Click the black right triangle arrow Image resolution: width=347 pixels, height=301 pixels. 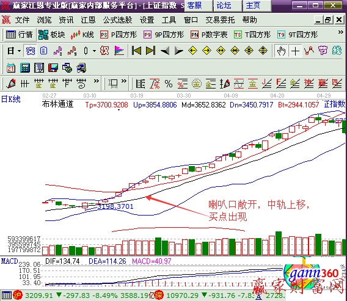[179, 51]
